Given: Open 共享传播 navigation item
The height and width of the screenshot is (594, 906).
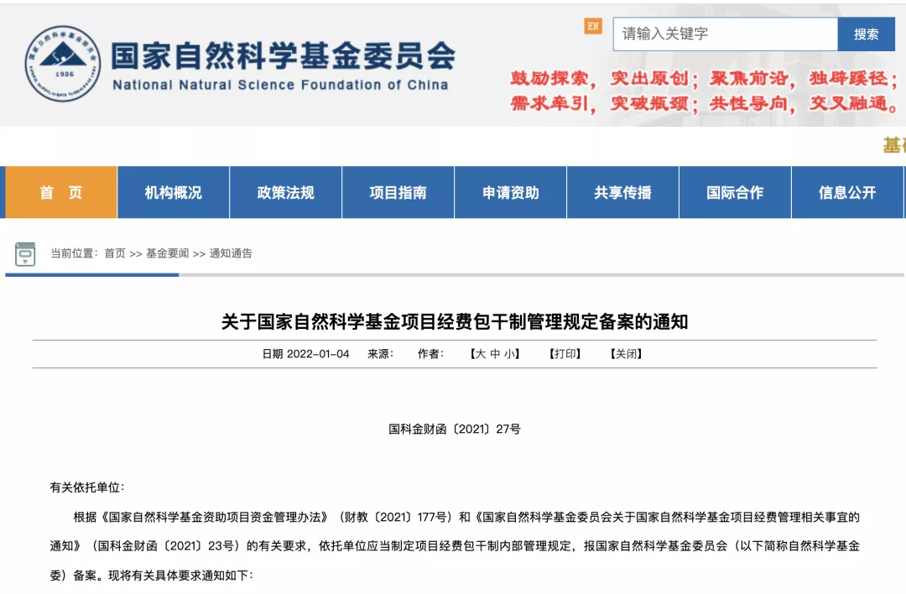Looking at the screenshot, I should (623, 192).
